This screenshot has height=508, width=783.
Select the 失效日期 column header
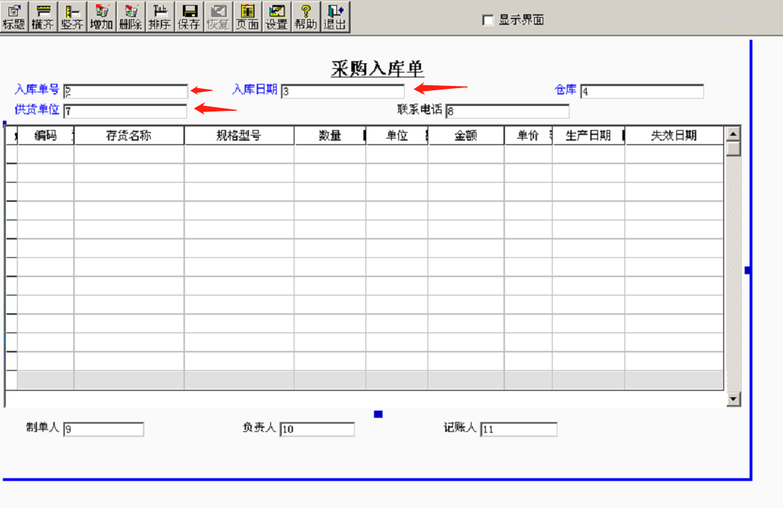point(674,136)
